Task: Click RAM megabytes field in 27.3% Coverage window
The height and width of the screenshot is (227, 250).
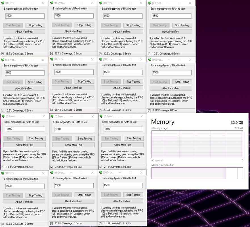Action: (x=74, y=129)
